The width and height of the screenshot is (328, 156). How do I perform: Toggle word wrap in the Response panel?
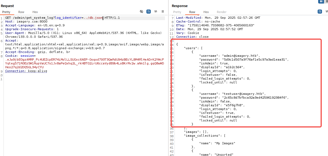tap(320, 12)
